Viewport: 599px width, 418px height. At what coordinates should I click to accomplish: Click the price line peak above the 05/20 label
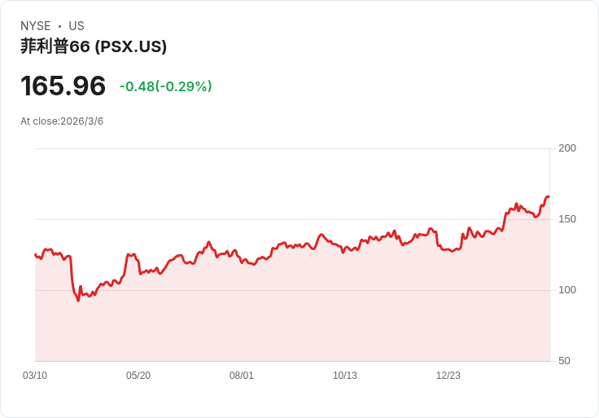[130, 254]
